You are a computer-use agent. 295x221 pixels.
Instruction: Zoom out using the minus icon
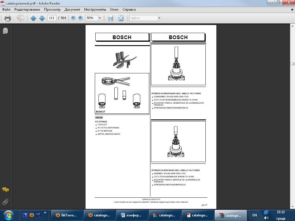73,18
